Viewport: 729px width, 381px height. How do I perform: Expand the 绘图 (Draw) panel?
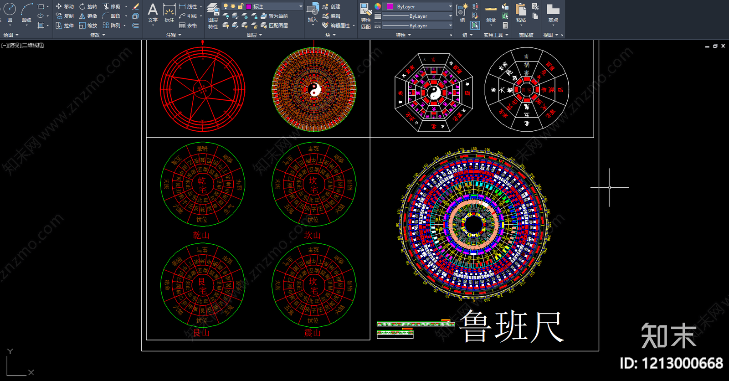point(11,35)
